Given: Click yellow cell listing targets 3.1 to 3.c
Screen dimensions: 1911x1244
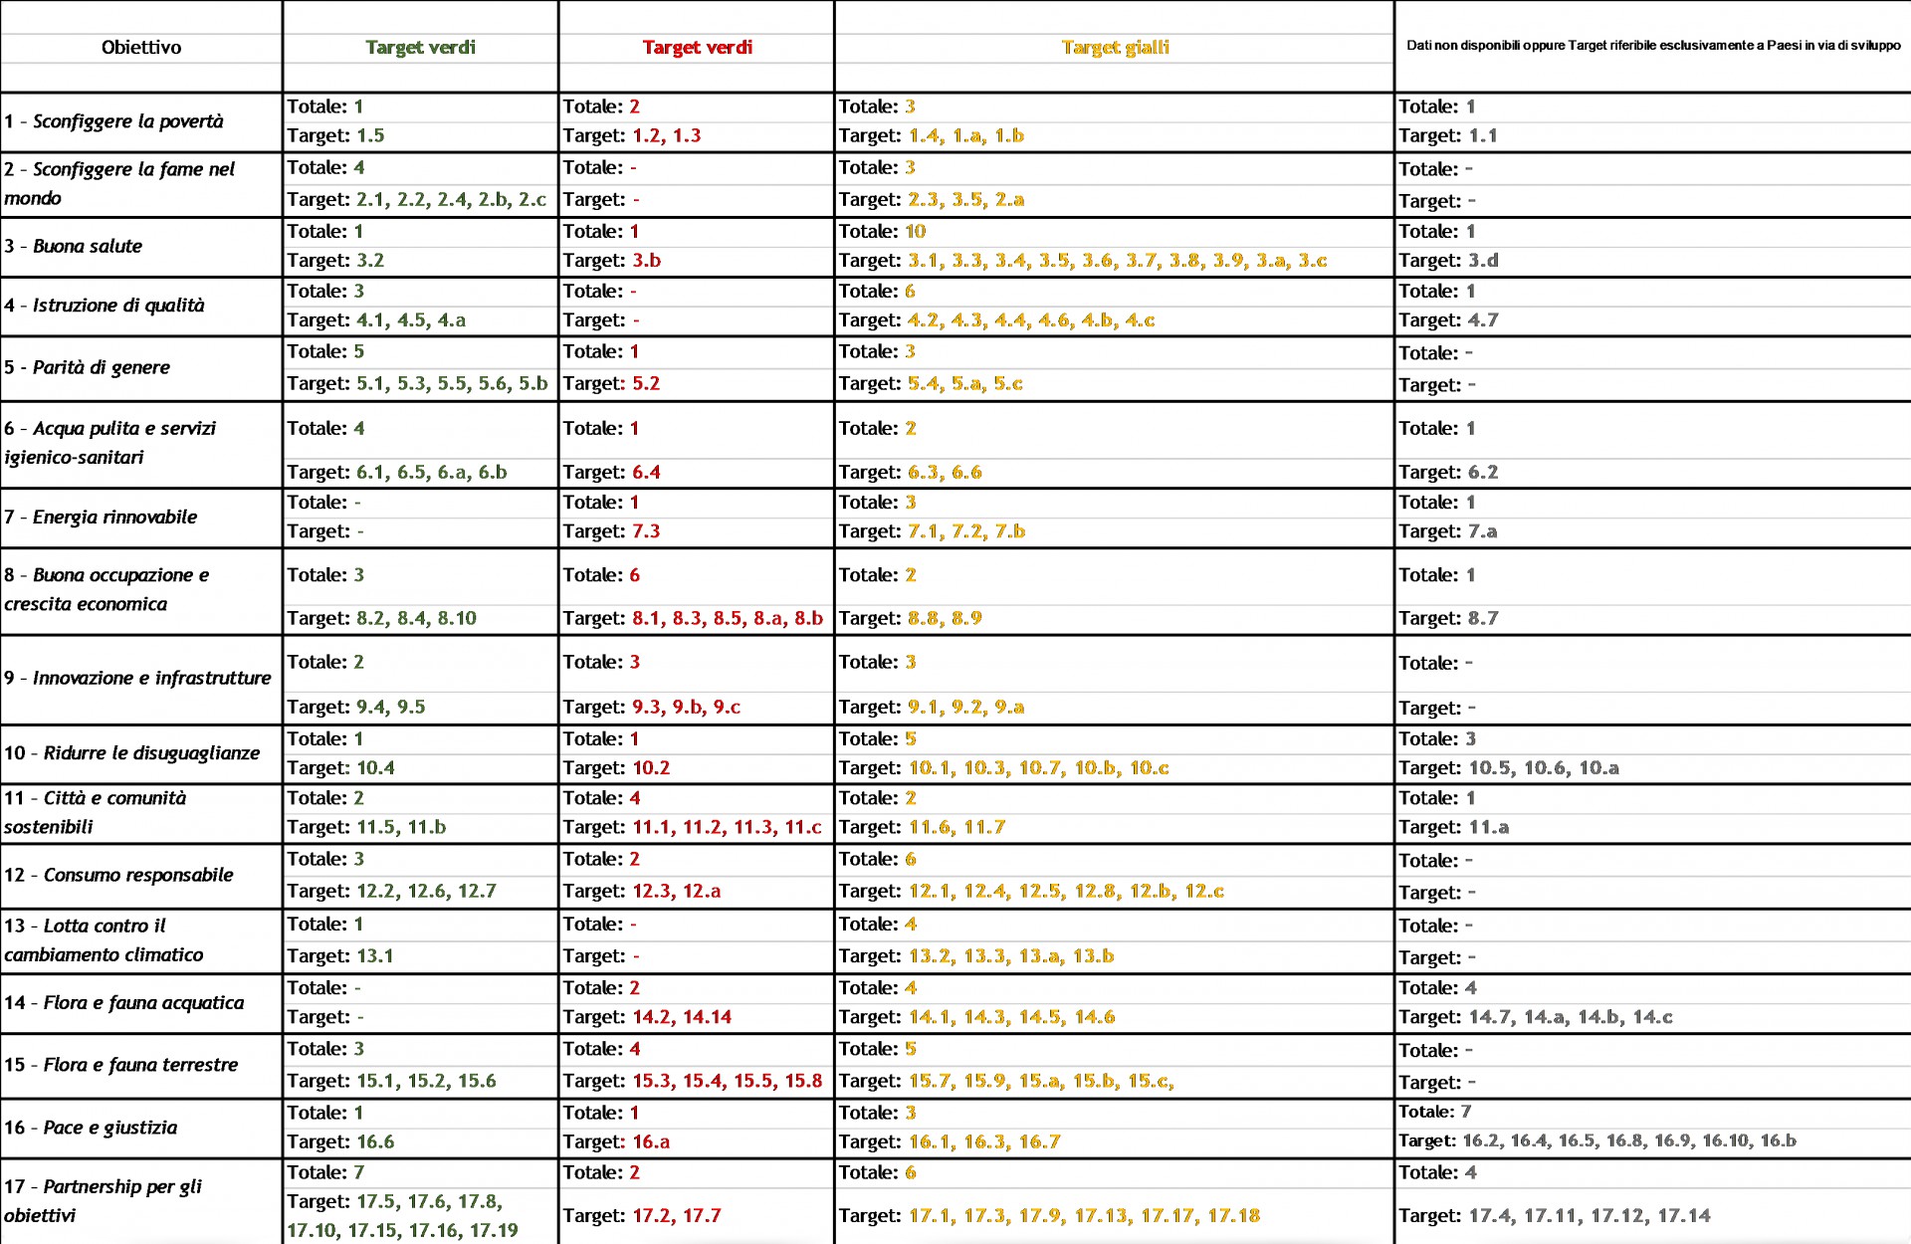Looking at the screenshot, I should coord(1083,261).
